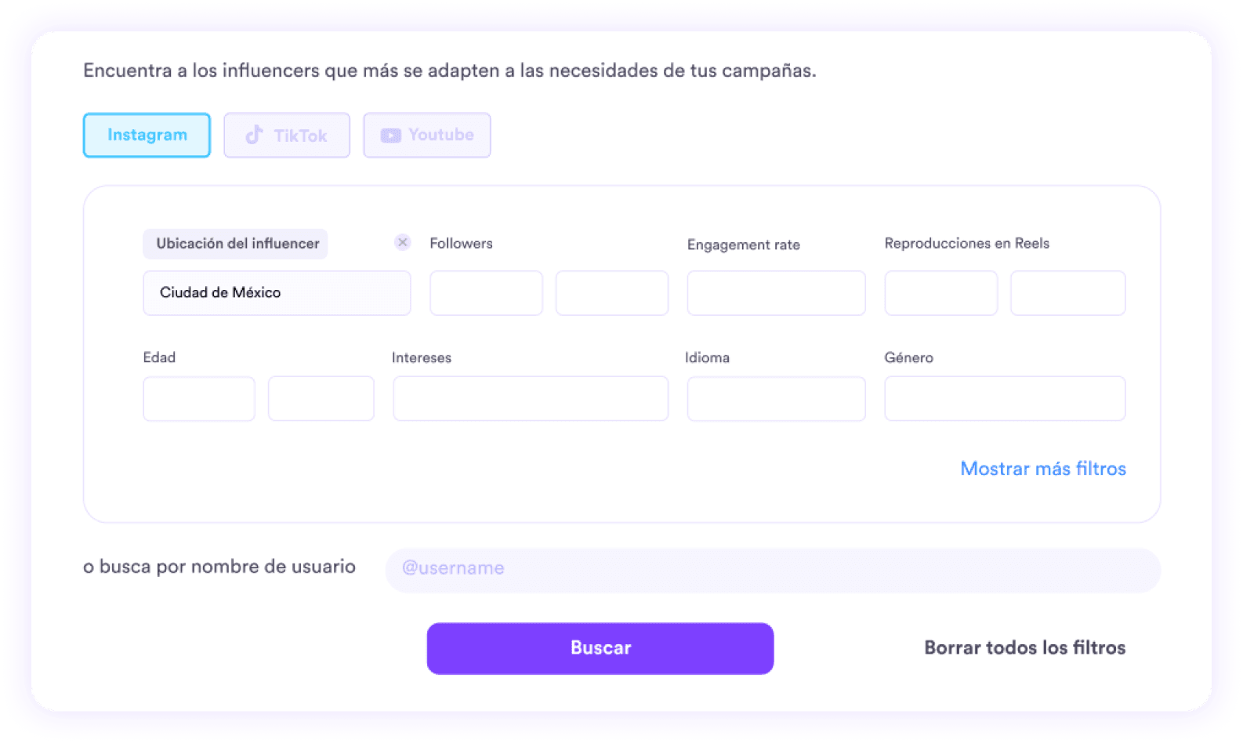Click Borrar todos los filtros

1024,647
